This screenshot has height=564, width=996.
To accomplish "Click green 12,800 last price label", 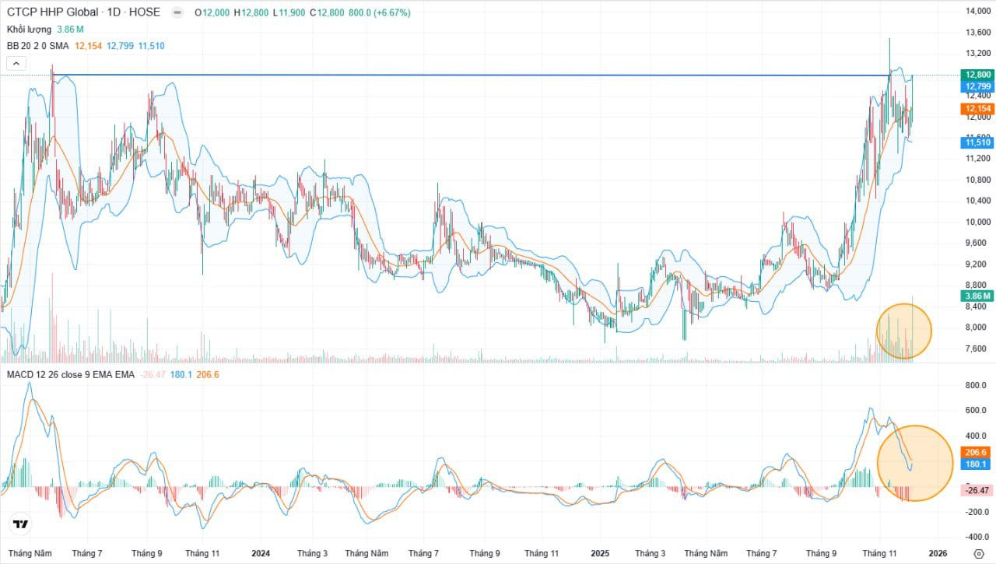I will (x=977, y=75).
